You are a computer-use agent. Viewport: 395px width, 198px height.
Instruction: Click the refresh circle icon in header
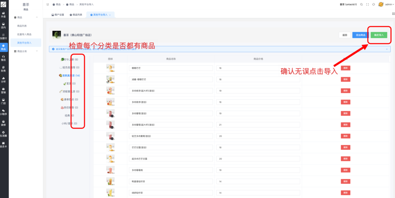pos(373,5)
